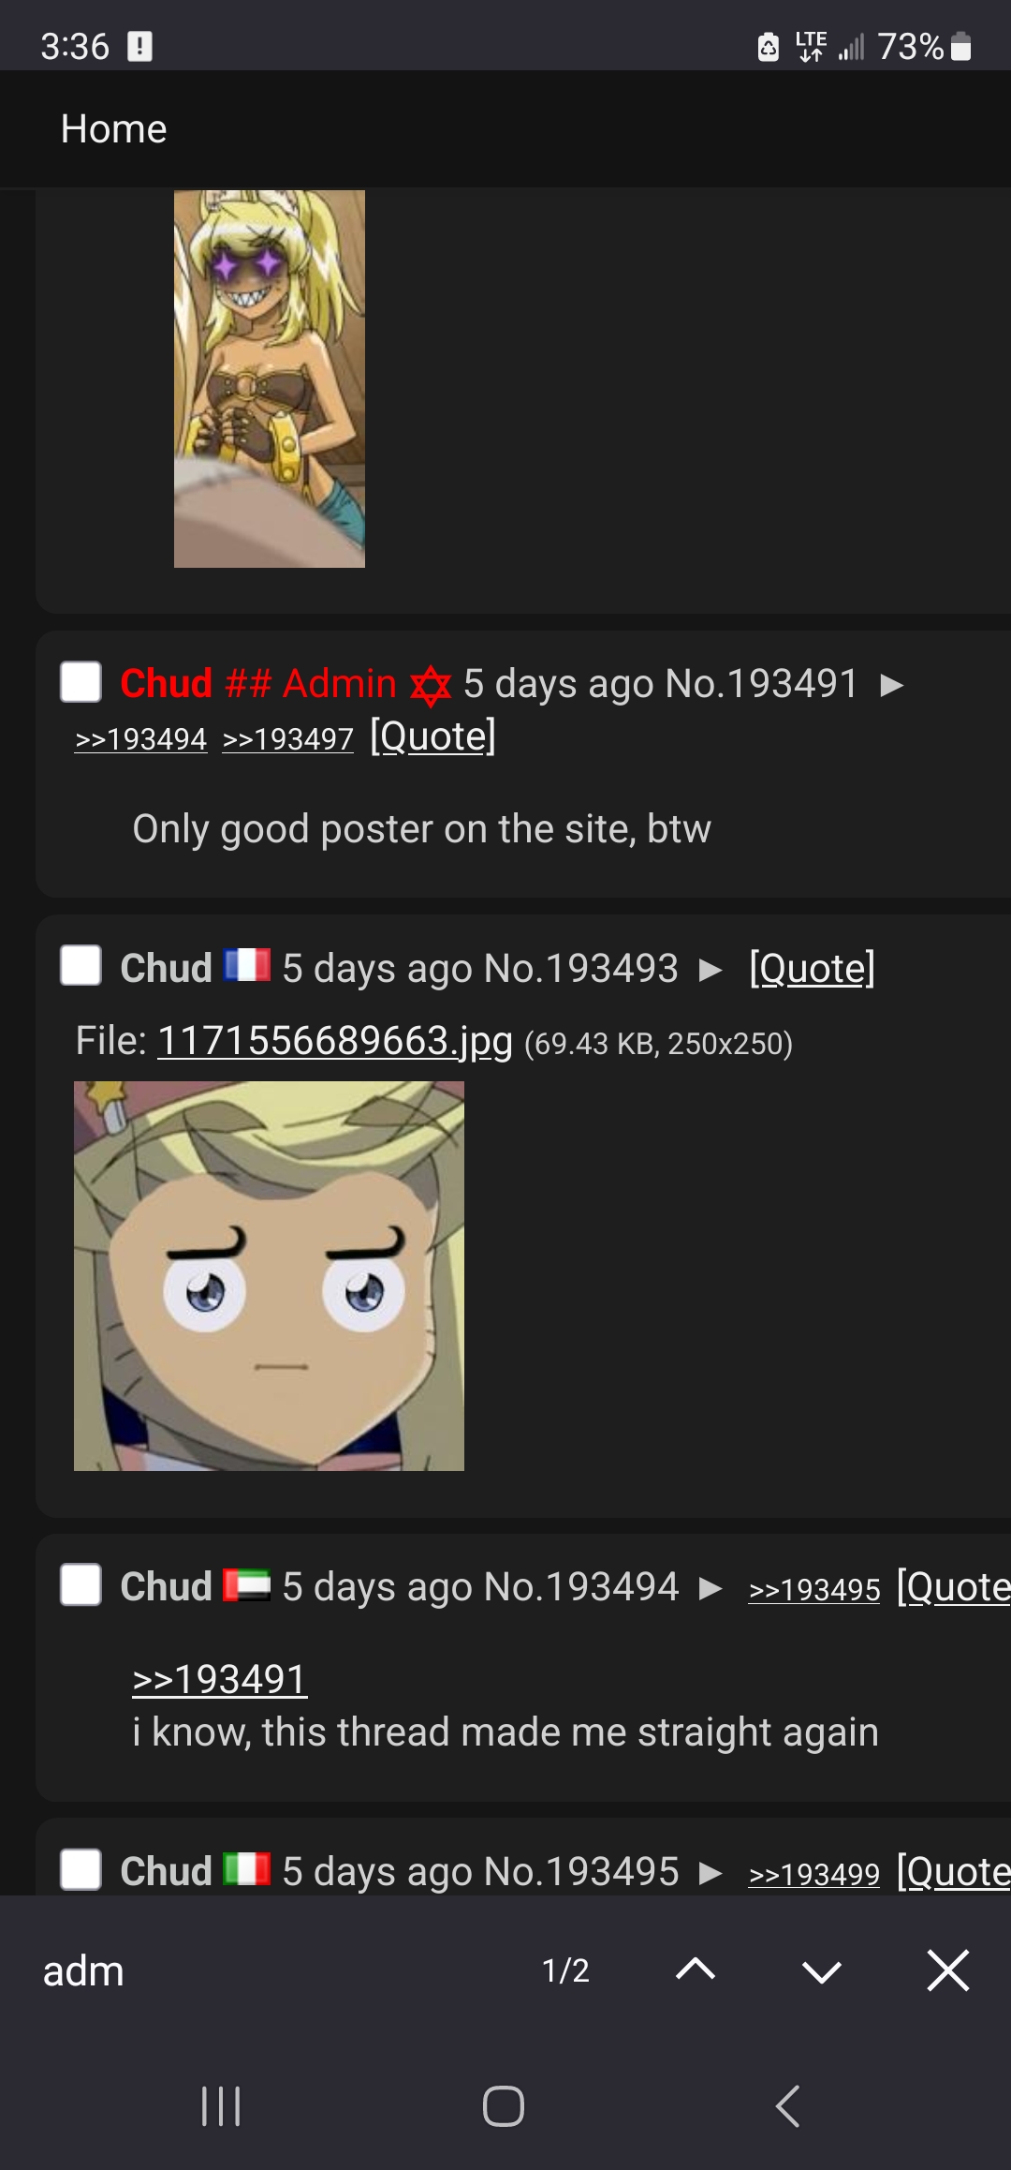Check the box for Admin post 193491
Image resolution: width=1011 pixels, height=2170 pixels.
click(81, 682)
